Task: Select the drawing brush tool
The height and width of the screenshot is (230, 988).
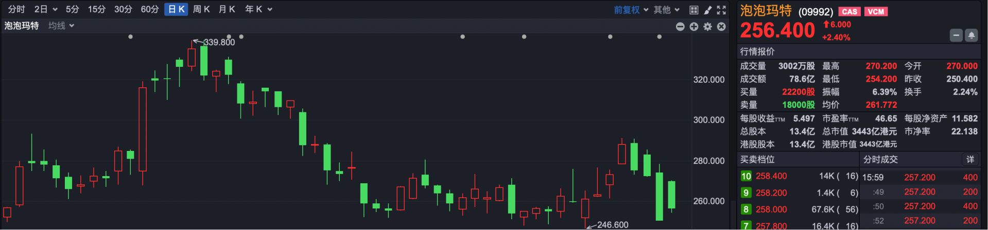Action: [707, 10]
